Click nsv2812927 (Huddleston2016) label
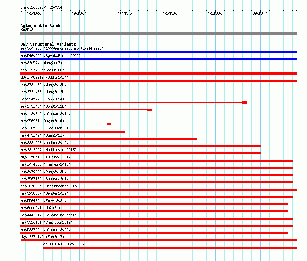This screenshot has width=307, height=261. click(x=49, y=150)
